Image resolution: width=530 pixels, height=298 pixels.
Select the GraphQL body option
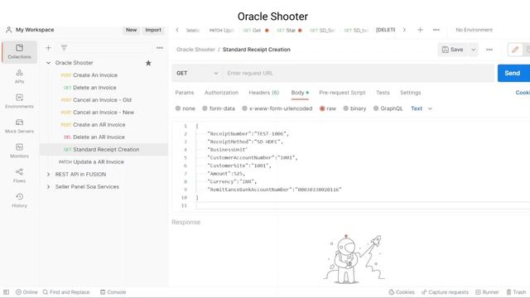click(x=388, y=108)
